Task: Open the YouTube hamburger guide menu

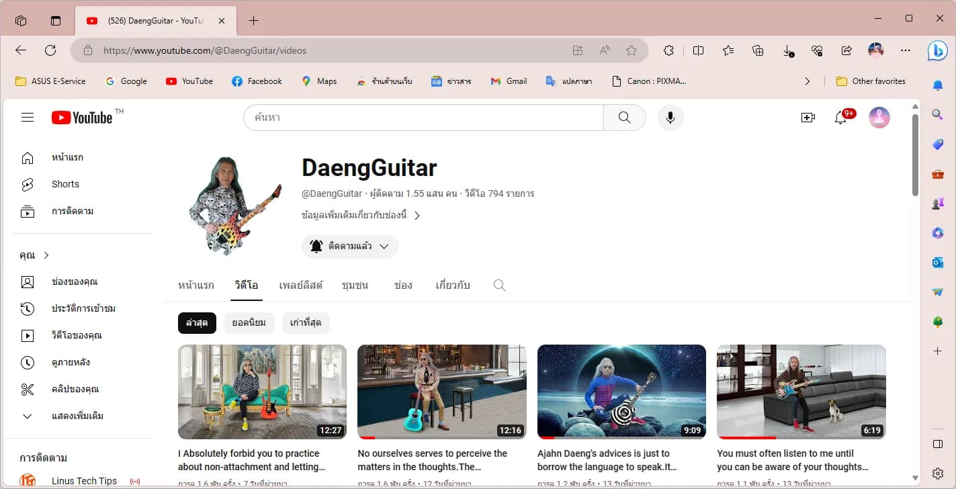Action: 28,118
